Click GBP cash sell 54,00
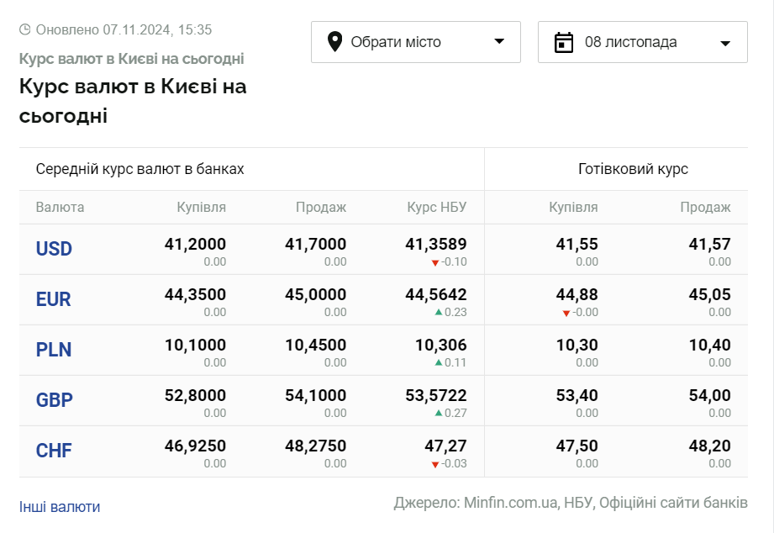Screen dimensions: 774x533 [710, 395]
